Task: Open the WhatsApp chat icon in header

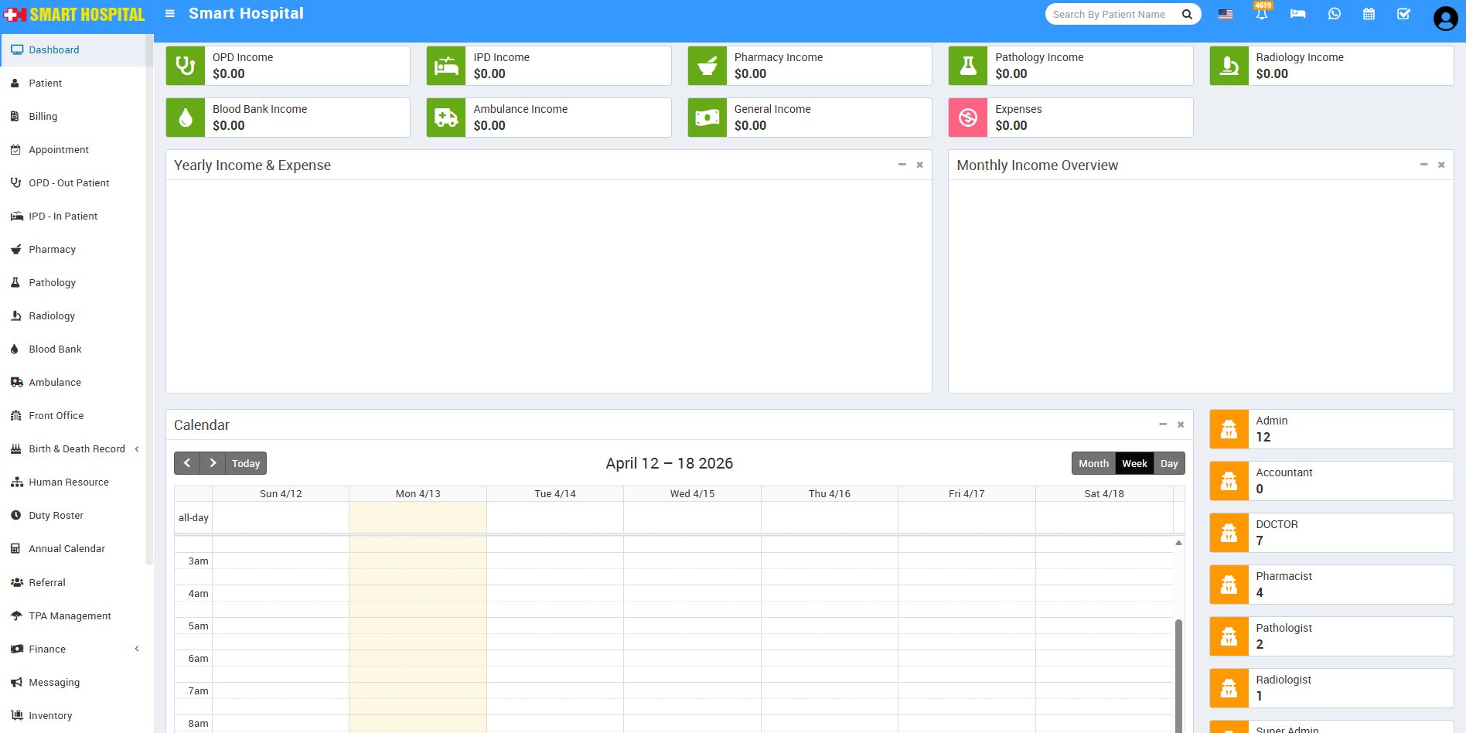Action: 1335,14
